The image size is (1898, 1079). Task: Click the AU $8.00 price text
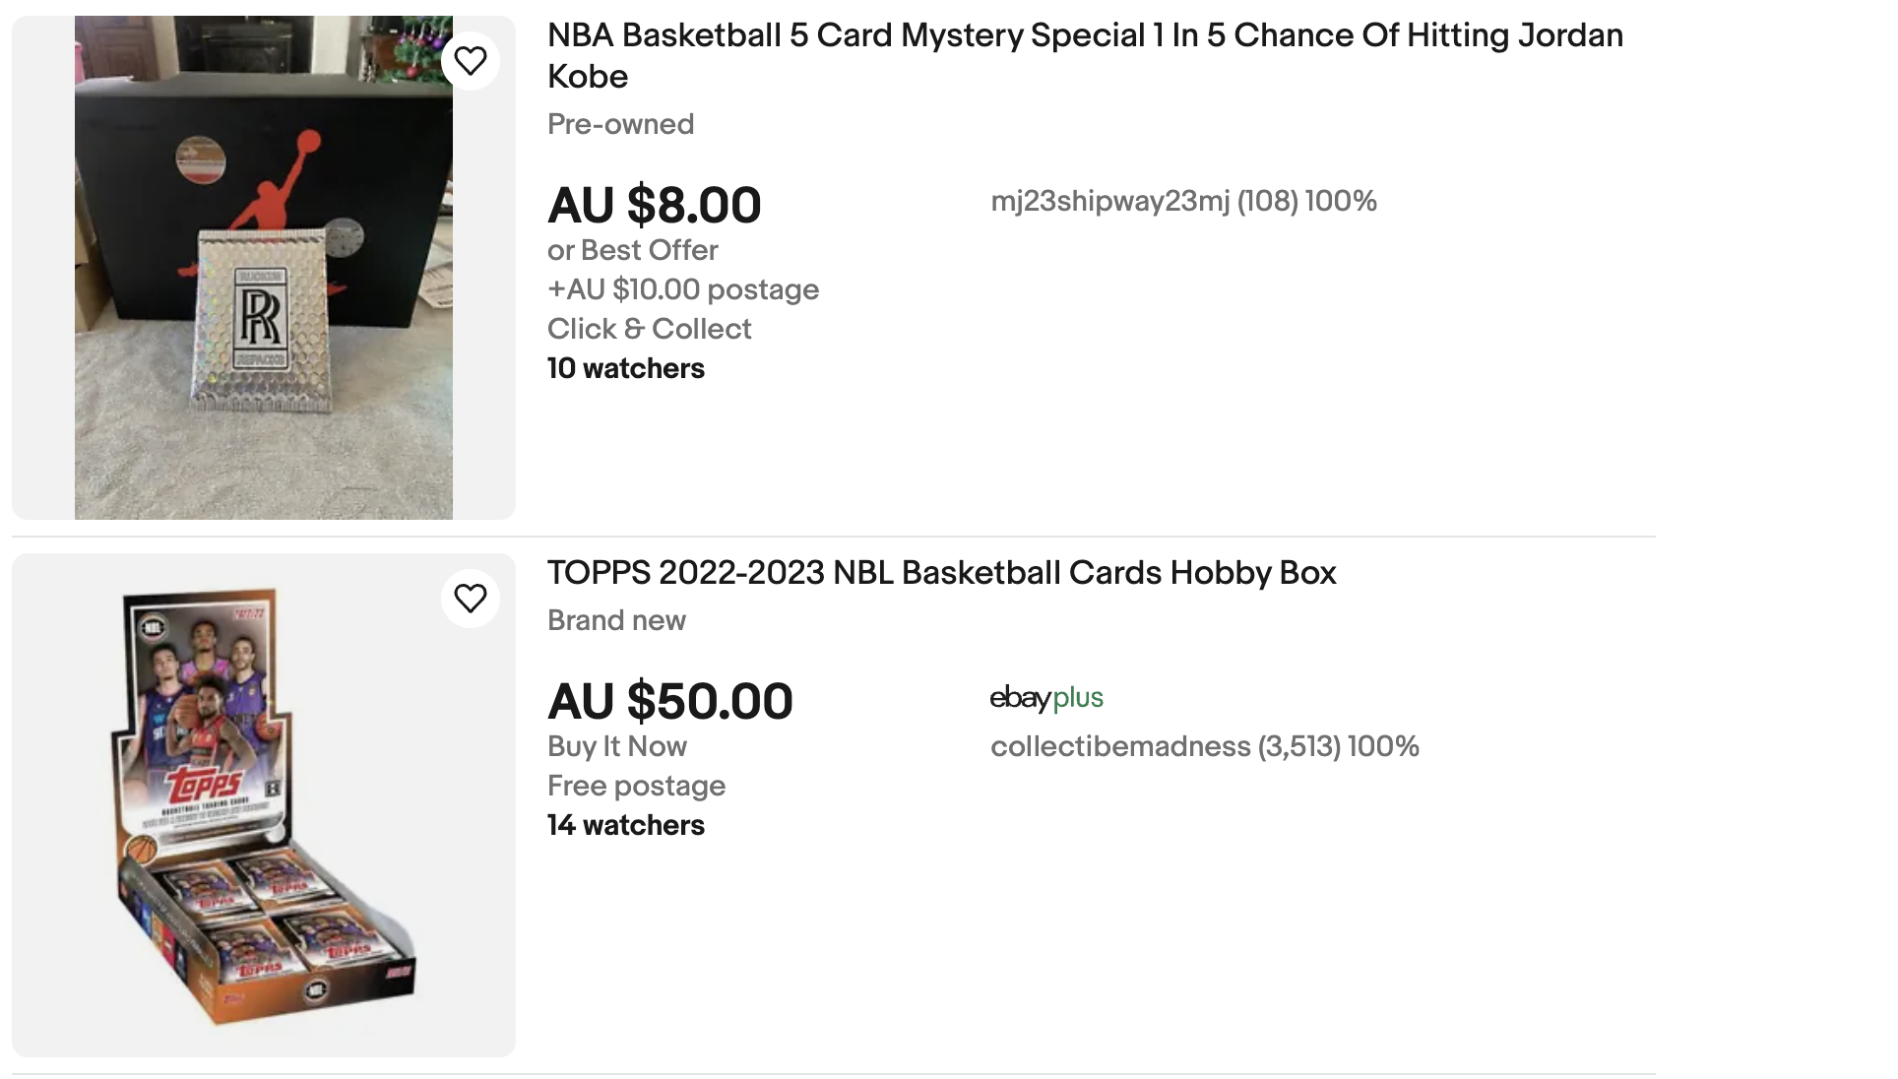[654, 205]
